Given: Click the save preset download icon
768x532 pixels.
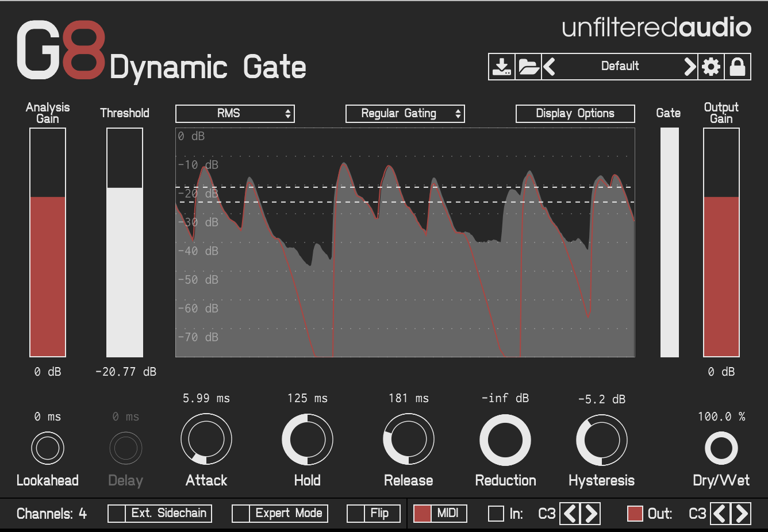Looking at the screenshot, I should [502, 67].
